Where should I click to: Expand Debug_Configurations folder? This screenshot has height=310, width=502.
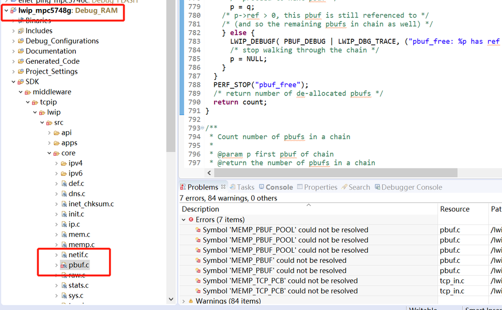[x=14, y=41]
